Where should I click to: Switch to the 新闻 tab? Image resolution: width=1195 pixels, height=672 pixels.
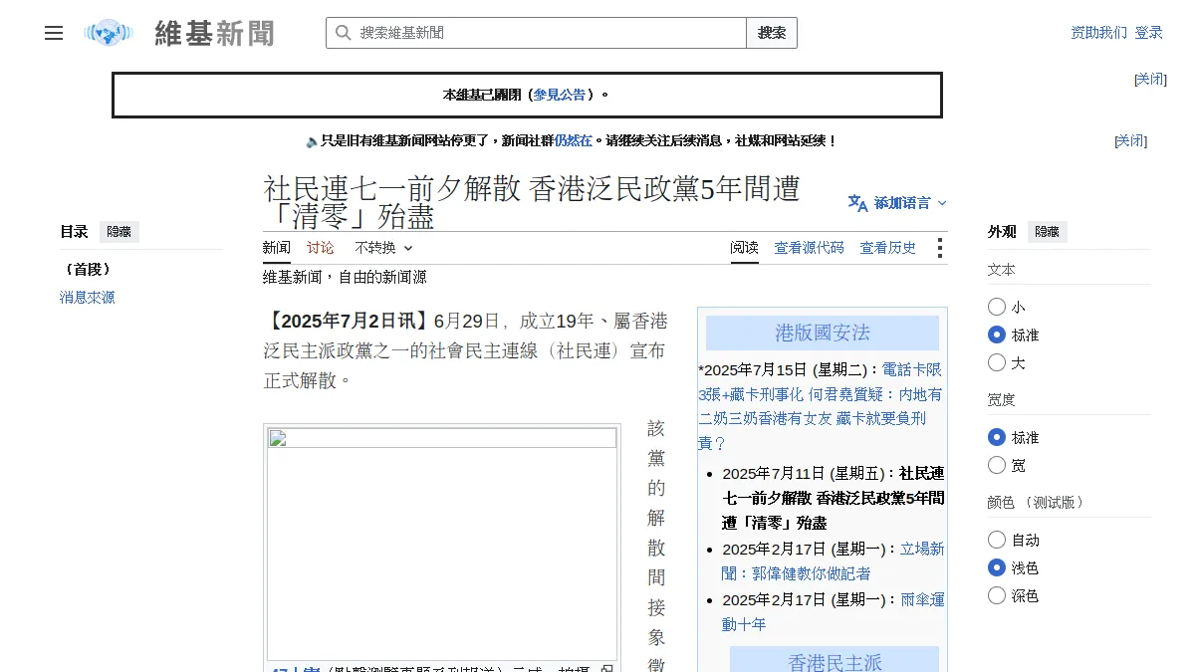click(277, 248)
